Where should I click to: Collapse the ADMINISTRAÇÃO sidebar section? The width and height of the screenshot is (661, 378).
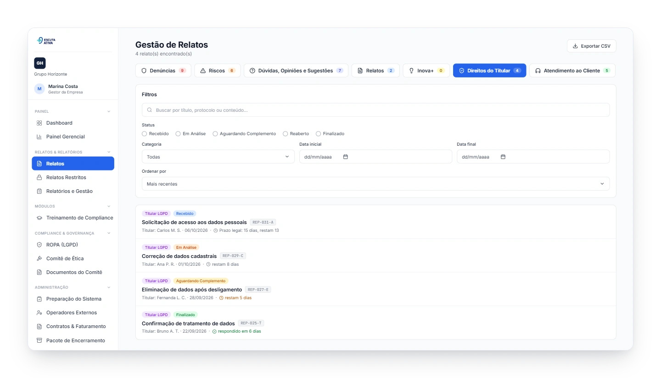click(x=109, y=287)
